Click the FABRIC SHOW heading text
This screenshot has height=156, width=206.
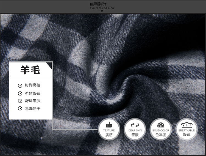pyautogui.click(x=102, y=8)
